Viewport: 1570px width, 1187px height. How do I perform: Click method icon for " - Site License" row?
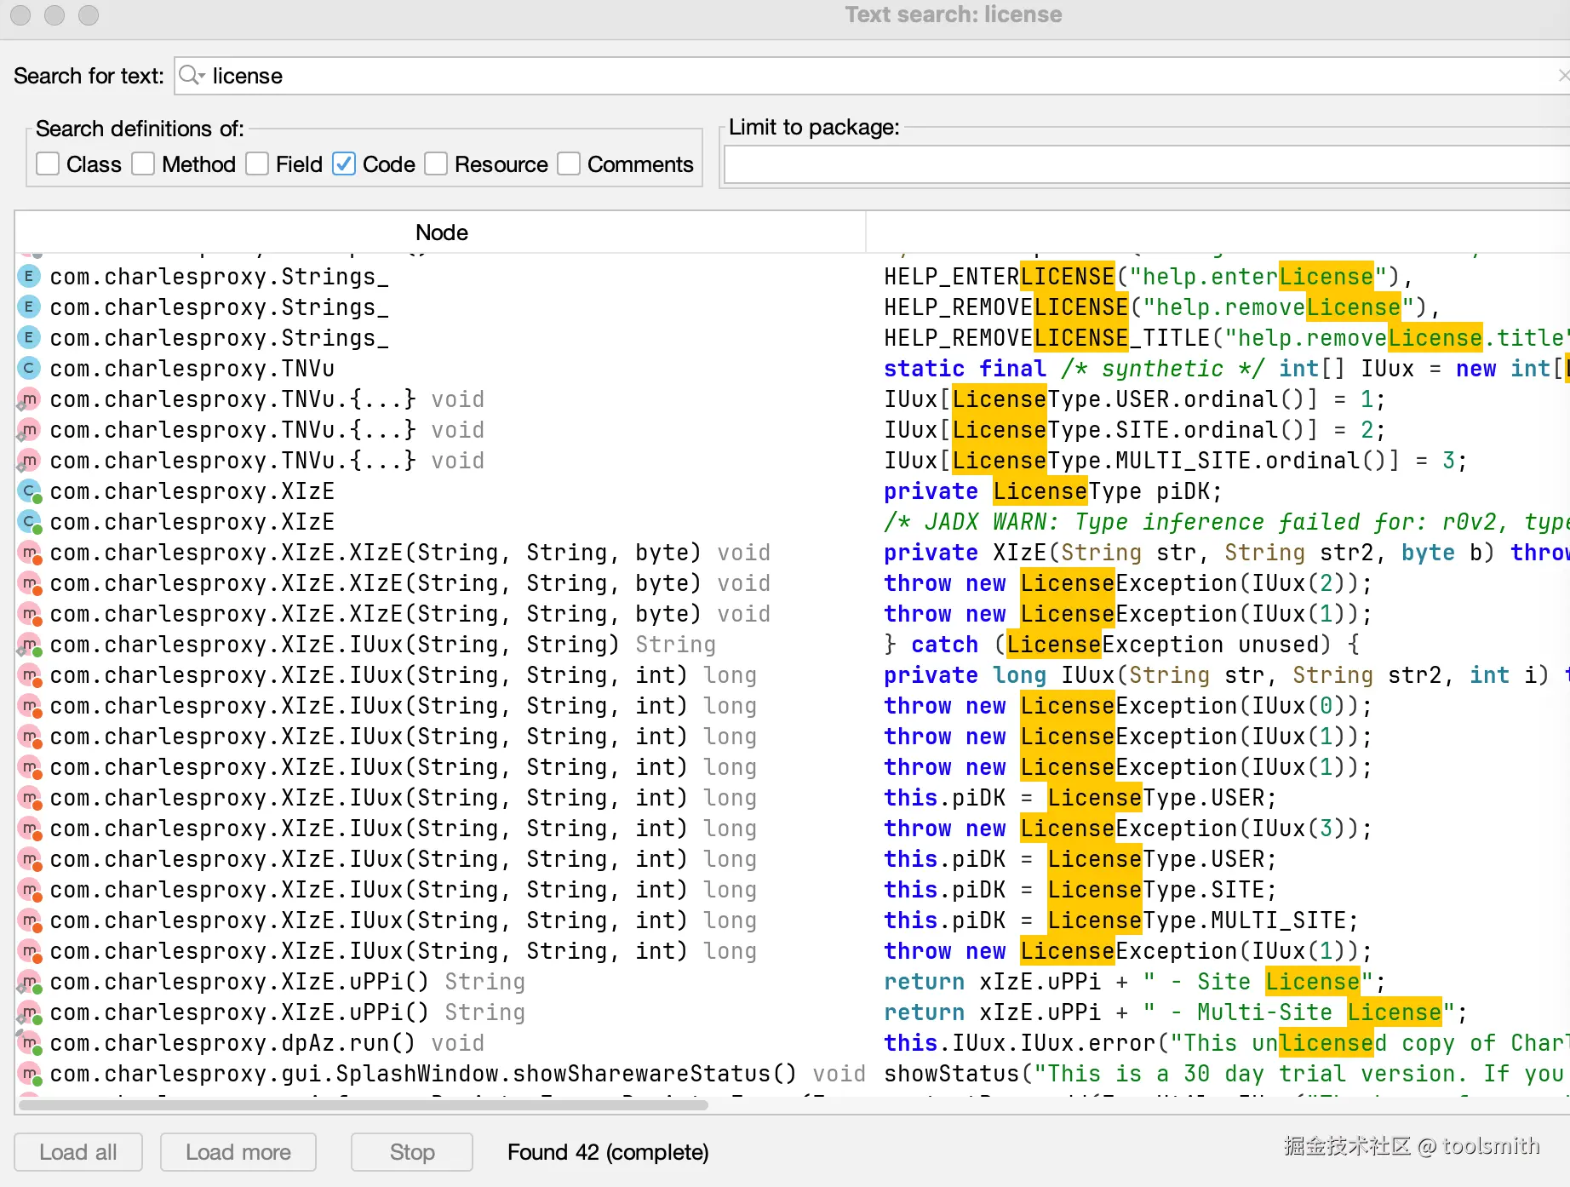point(30,981)
